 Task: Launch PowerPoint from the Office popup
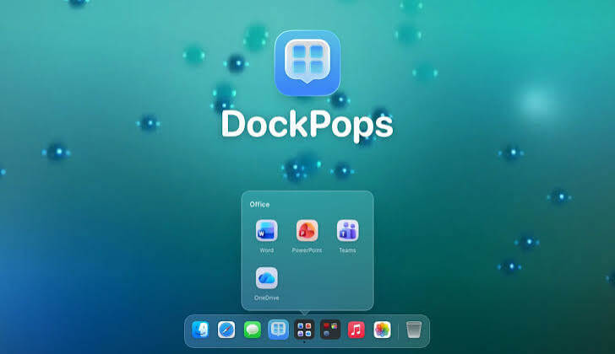pyautogui.click(x=307, y=231)
